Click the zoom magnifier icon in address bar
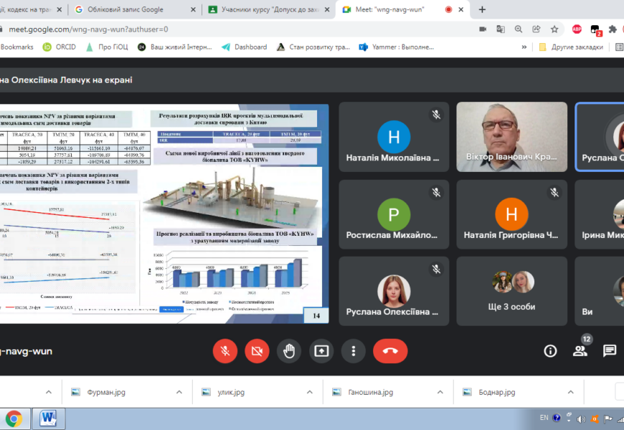Viewport: 624px width, 430px height. 519,29
